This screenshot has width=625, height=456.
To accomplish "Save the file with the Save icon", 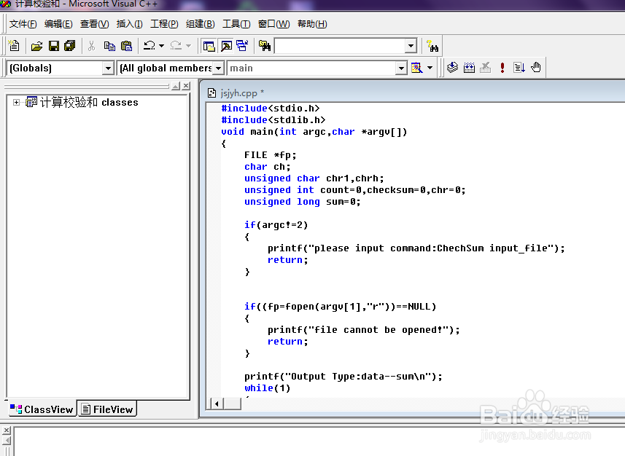I will (x=54, y=46).
